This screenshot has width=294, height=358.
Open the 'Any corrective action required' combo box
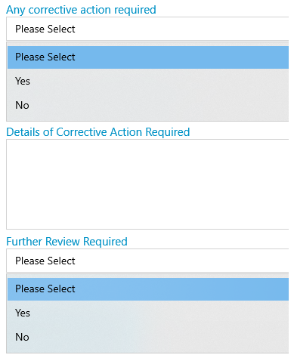click(x=147, y=29)
